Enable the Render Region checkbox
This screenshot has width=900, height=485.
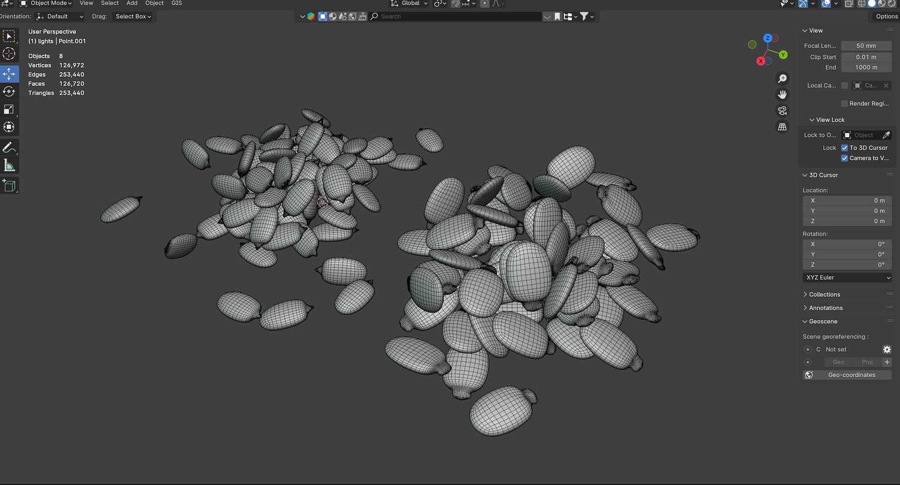click(x=845, y=104)
